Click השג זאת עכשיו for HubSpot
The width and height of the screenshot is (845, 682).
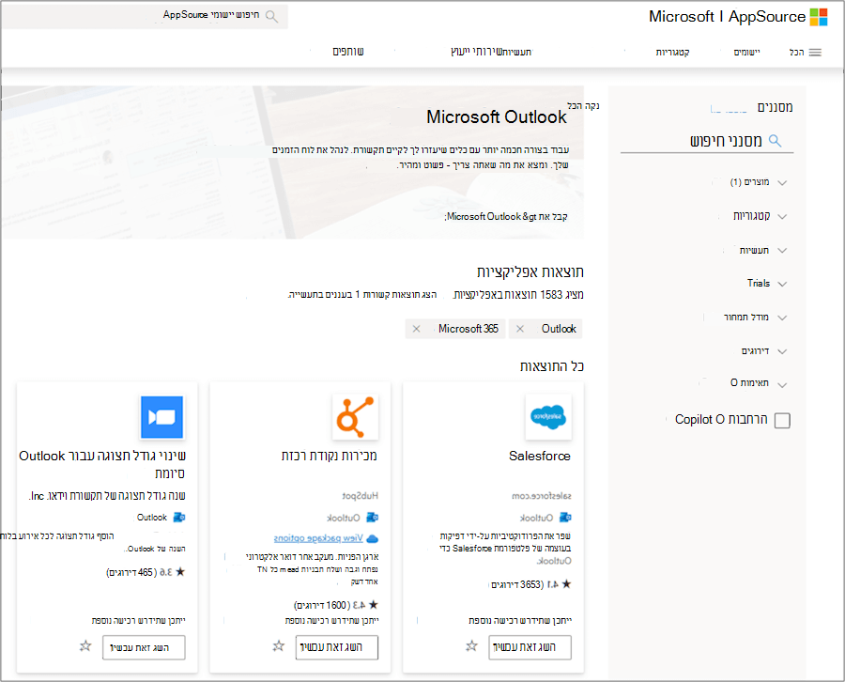(337, 647)
